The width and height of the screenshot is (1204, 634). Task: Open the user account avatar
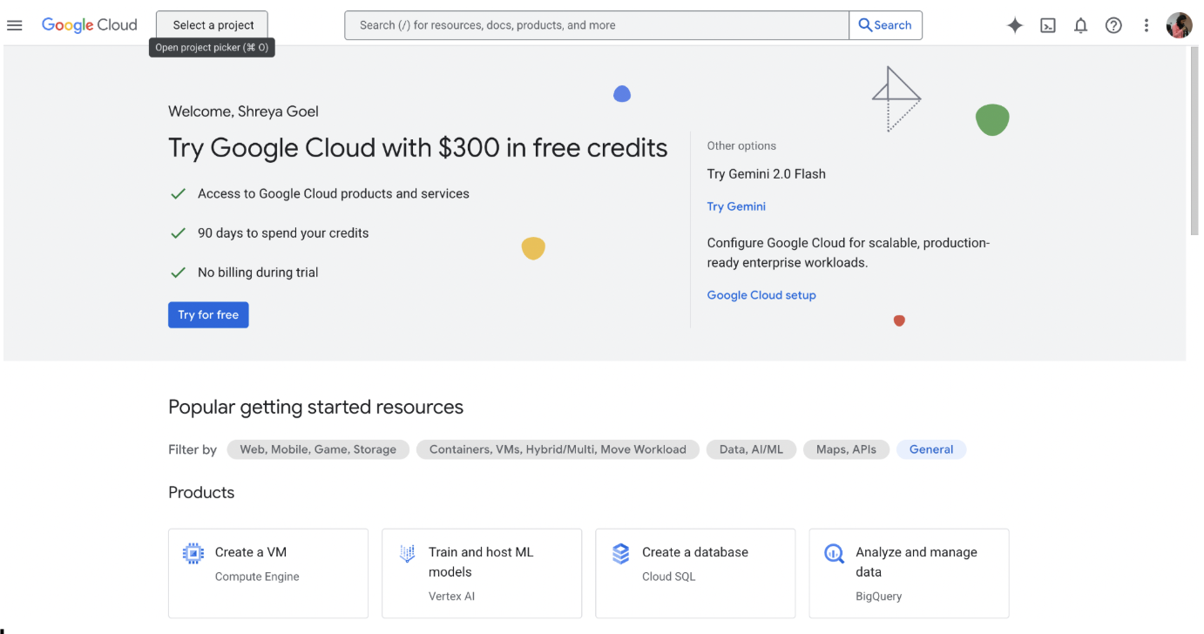(x=1179, y=25)
